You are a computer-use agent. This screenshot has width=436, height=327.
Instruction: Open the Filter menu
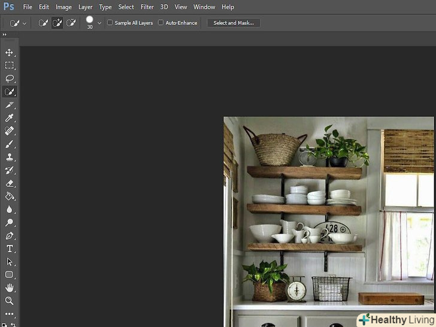(147, 7)
